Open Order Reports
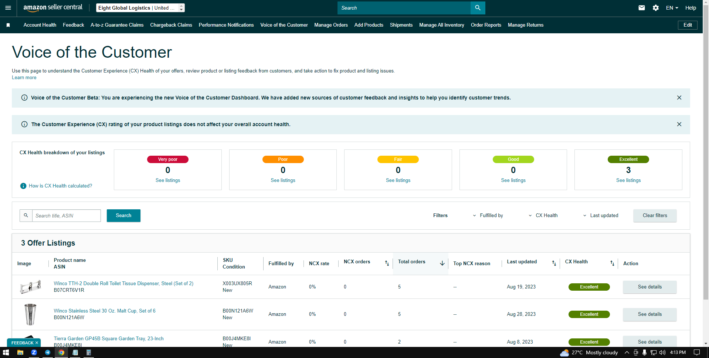 point(486,25)
